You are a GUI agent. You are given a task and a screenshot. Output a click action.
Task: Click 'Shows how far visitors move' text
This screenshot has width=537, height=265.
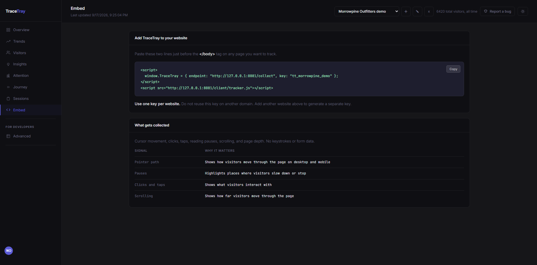(249, 196)
